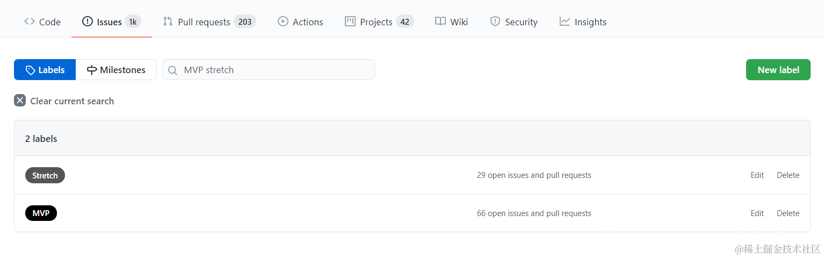Click the Issues 1k counter badge
Viewport: 824px width, 258px height.
point(133,22)
